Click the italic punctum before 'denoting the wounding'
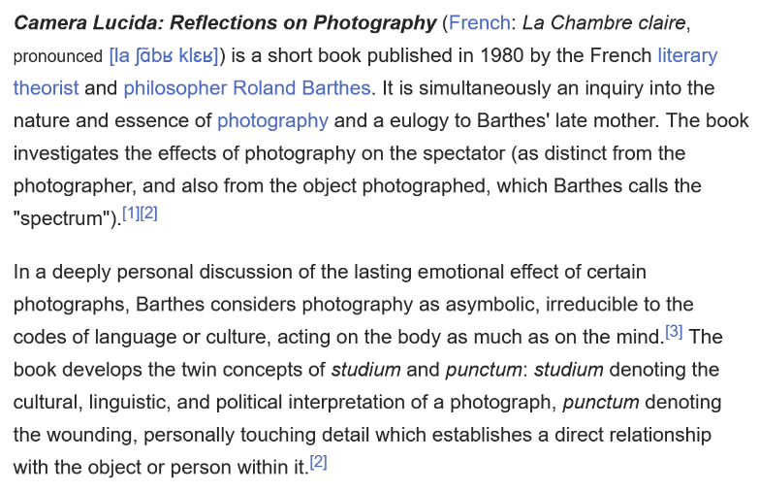759x492 pixels. coord(601,403)
